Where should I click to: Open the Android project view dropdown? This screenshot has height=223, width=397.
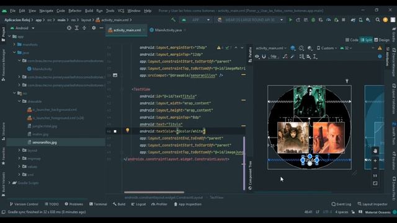22,28
